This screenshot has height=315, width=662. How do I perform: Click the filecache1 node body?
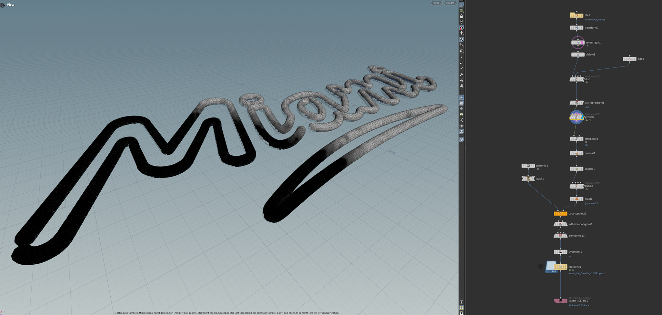point(561,267)
